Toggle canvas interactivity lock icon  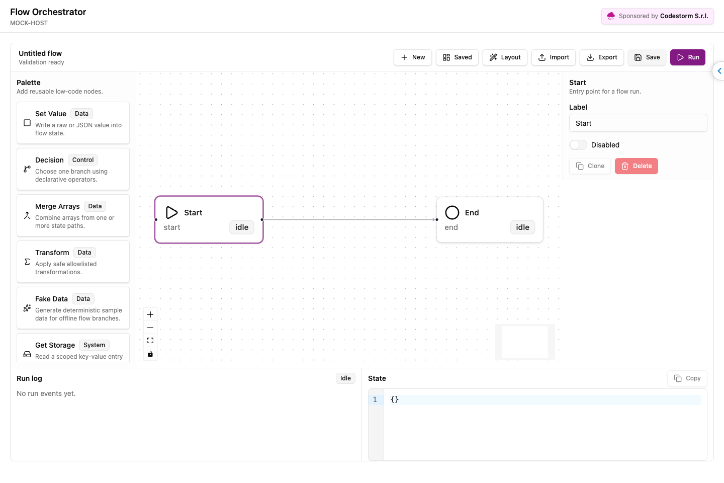(x=150, y=354)
